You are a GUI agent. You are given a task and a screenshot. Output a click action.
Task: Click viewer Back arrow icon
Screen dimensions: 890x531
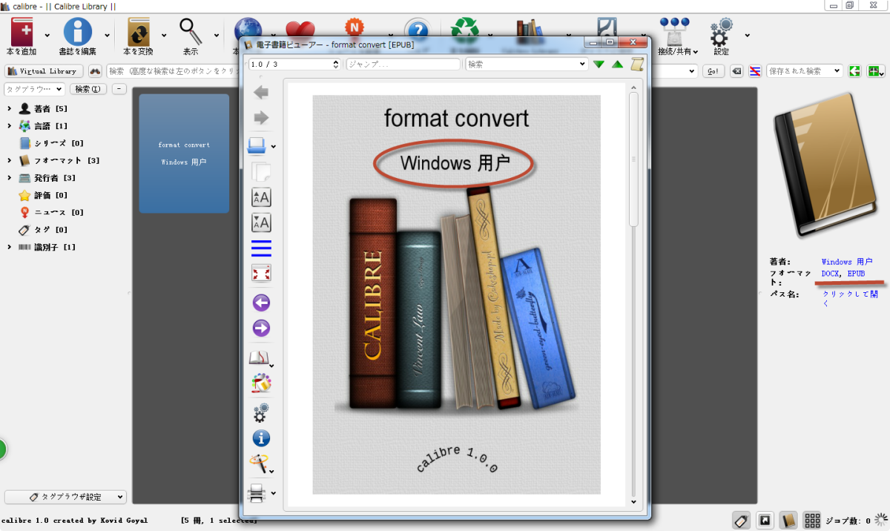pos(261,93)
